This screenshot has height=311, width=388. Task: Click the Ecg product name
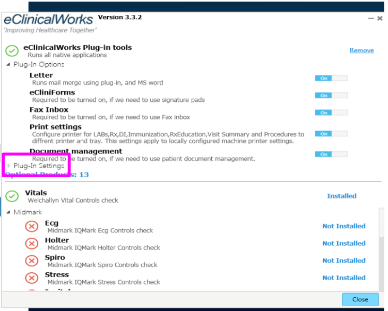pyautogui.click(x=51, y=223)
